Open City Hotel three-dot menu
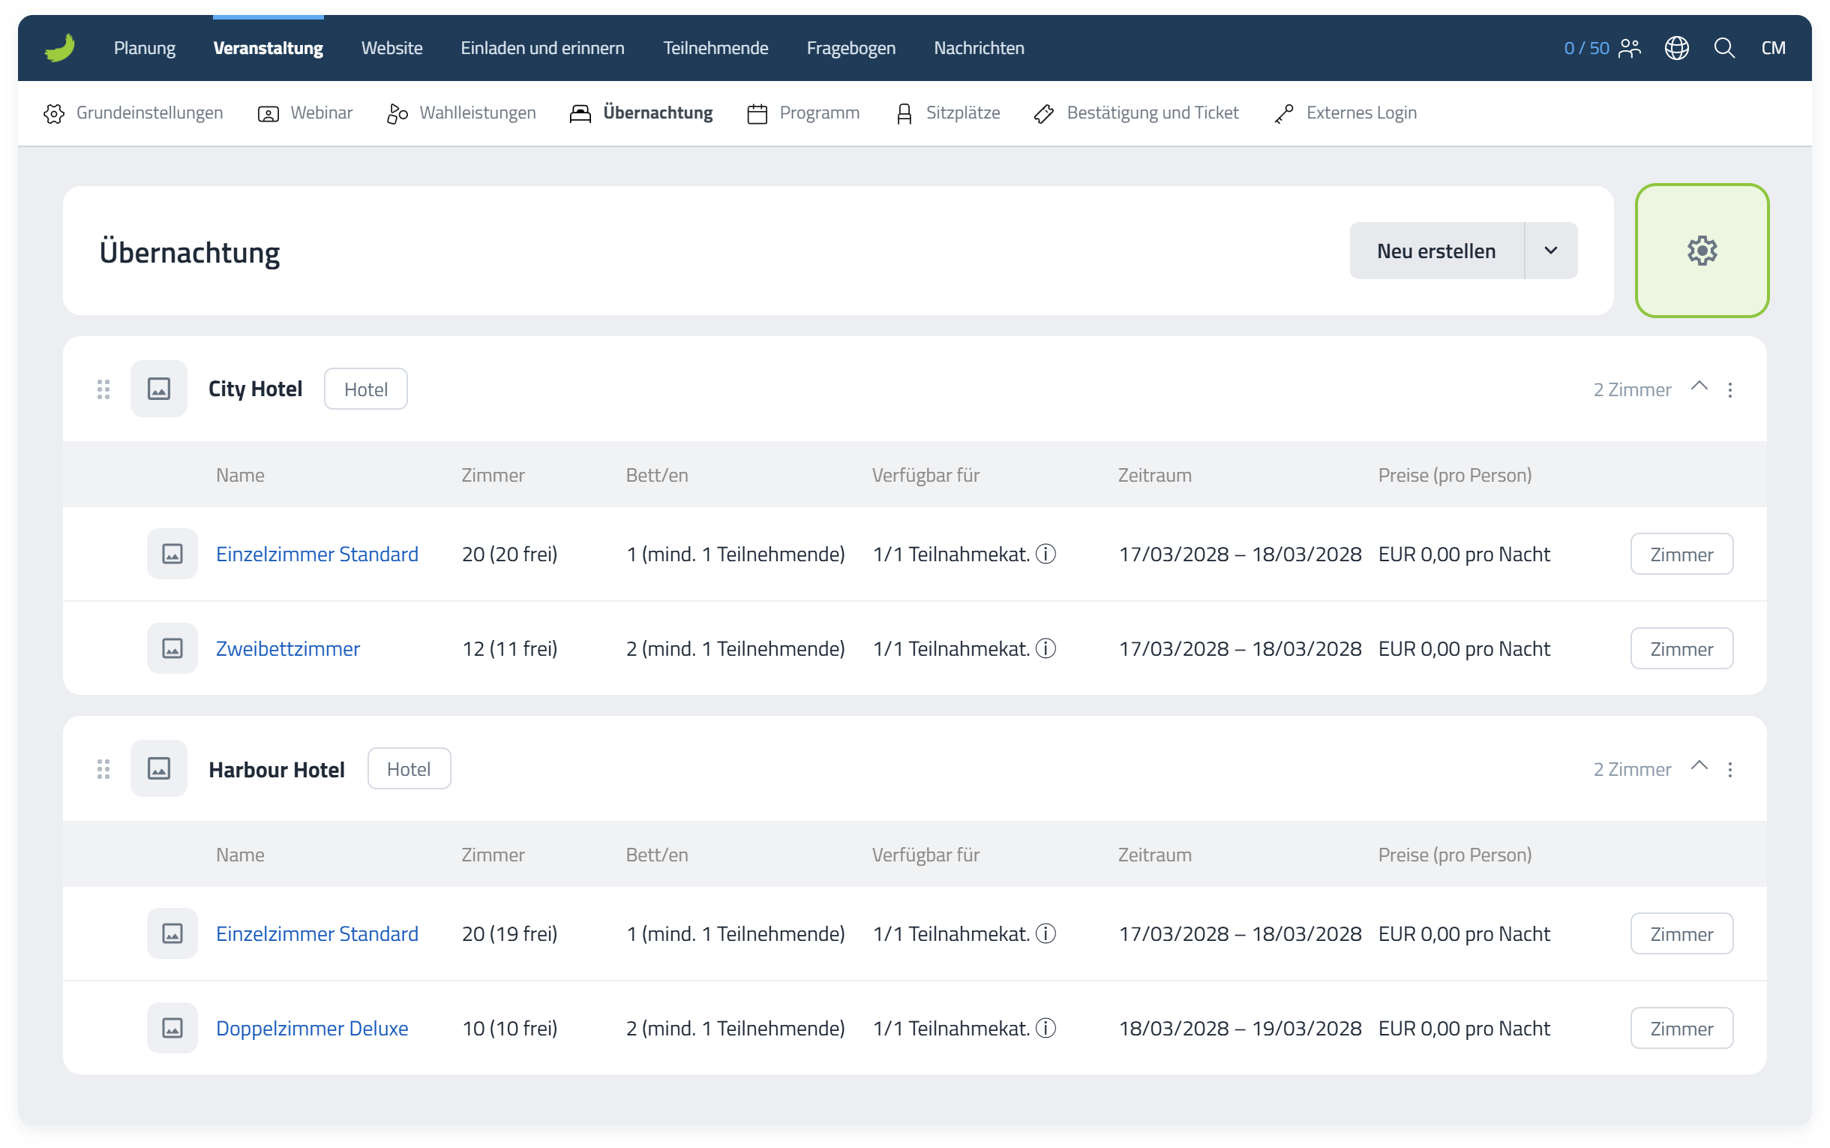 coord(1729,389)
